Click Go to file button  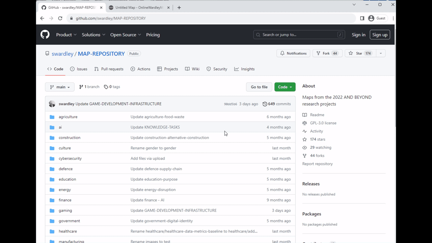(x=259, y=87)
